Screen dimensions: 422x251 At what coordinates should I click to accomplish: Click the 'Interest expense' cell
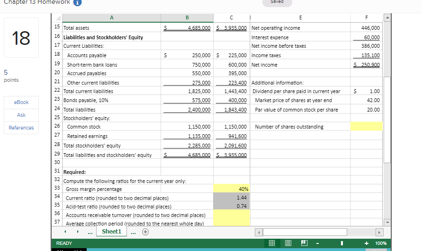(x=300, y=37)
